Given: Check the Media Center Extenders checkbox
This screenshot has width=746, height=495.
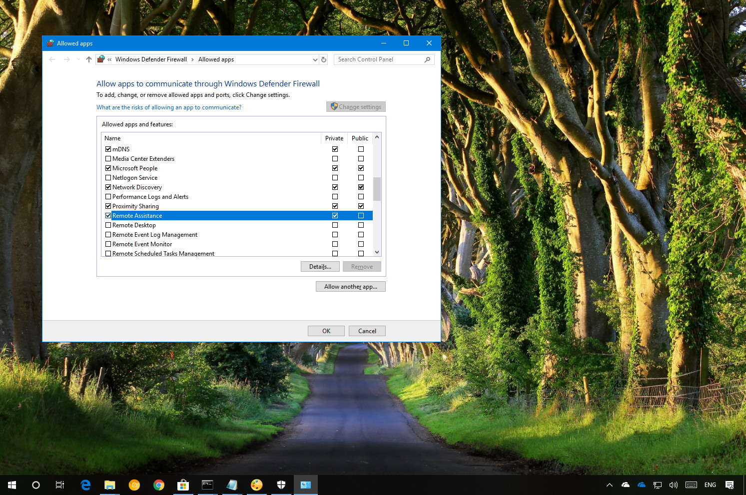Looking at the screenshot, I should click(x=108, y=158).
